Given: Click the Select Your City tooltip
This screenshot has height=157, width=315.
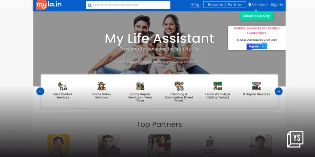Looking at the screenshot, I should click(257, 16).
